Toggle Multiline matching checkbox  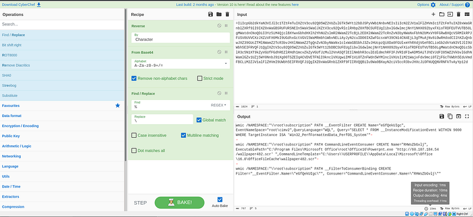click(x=183, y=135)
